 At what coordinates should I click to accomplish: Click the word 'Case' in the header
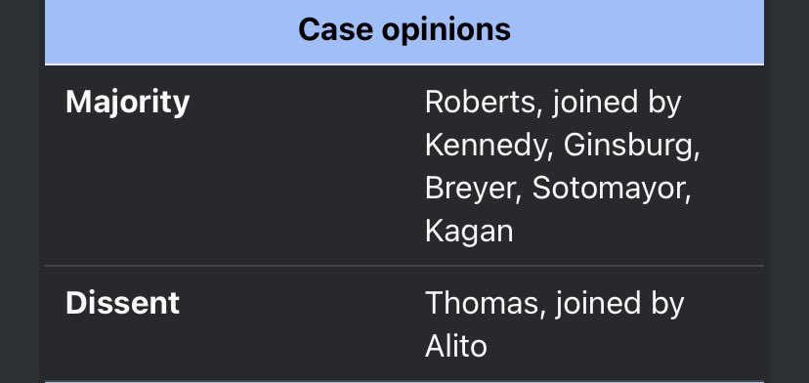pyautogui.click(x=335, y=29)
